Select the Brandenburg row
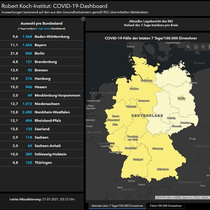The height and width of the screenshot is (210, 210). click(x=42, y=62)
